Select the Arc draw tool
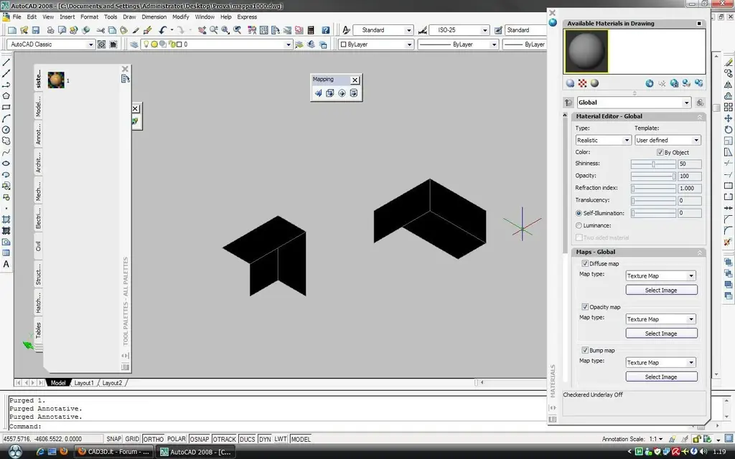Image resolution: width=735 pixels, height=459 pixels. pyautogui.click(x=6, y=118)
